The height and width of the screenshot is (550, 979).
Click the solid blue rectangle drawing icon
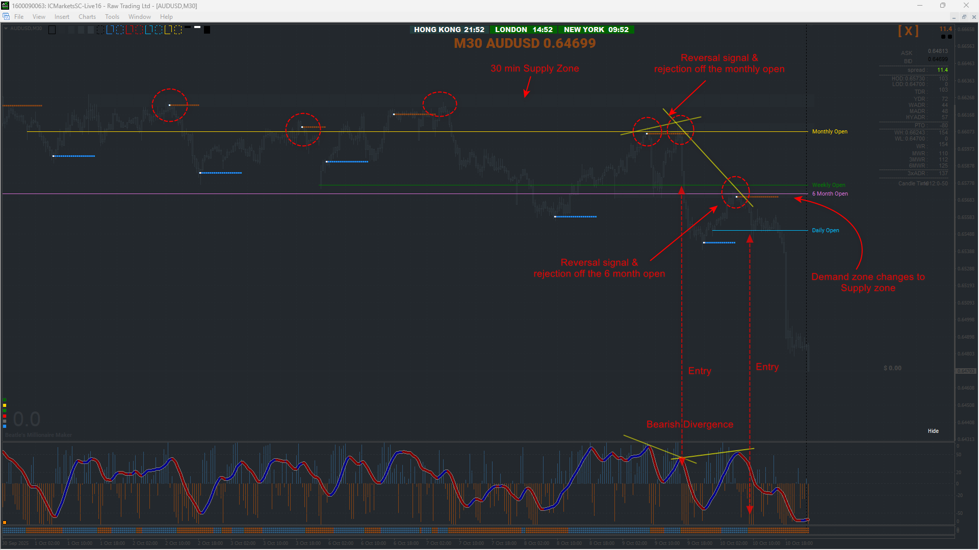(110, 30)
